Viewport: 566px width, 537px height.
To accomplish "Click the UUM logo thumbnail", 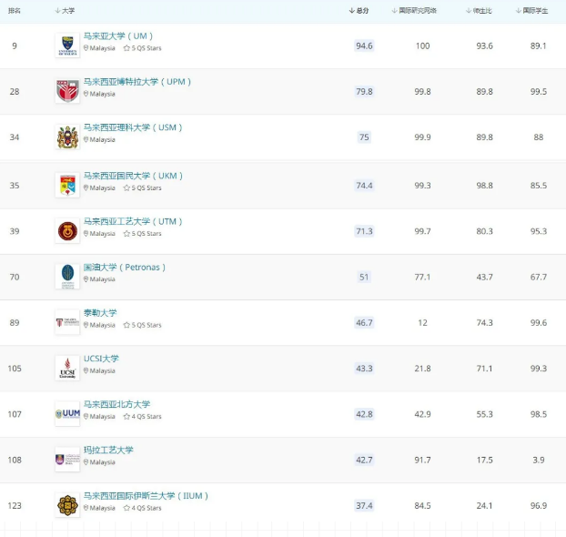I will click(x=67, y=414).
